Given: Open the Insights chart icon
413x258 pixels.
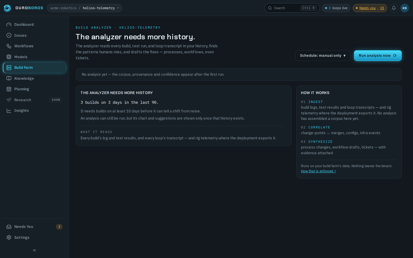Looking at the screenshot, I should coord(9,111).
